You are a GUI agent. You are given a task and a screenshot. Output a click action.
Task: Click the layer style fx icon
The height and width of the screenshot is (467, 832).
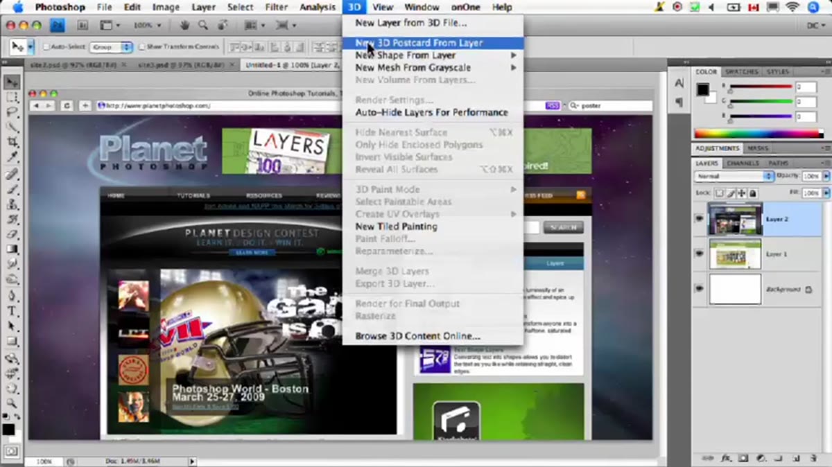727,459
